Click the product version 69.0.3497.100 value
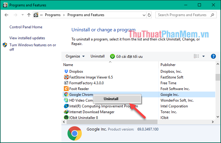Image resolution: width=221 pixels, height=143 pixels. pyautogui.click(x=148, y=129)
